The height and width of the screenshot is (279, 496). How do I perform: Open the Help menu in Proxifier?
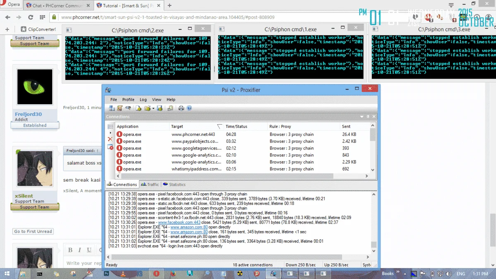tap(171, 100)
